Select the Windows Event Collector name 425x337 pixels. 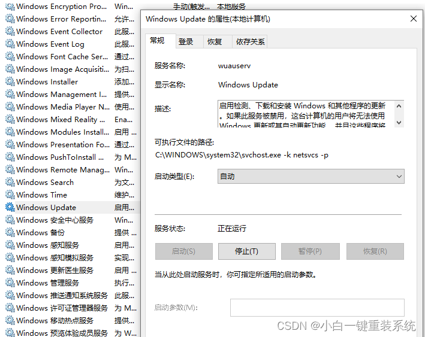pyautogui.click(x=59, y=31)
